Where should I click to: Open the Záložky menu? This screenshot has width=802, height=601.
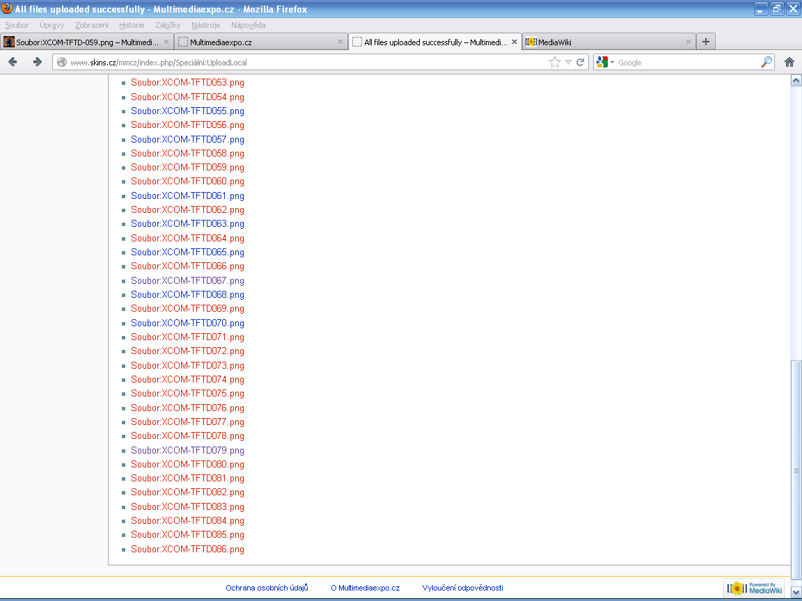(x=168, y=25)
